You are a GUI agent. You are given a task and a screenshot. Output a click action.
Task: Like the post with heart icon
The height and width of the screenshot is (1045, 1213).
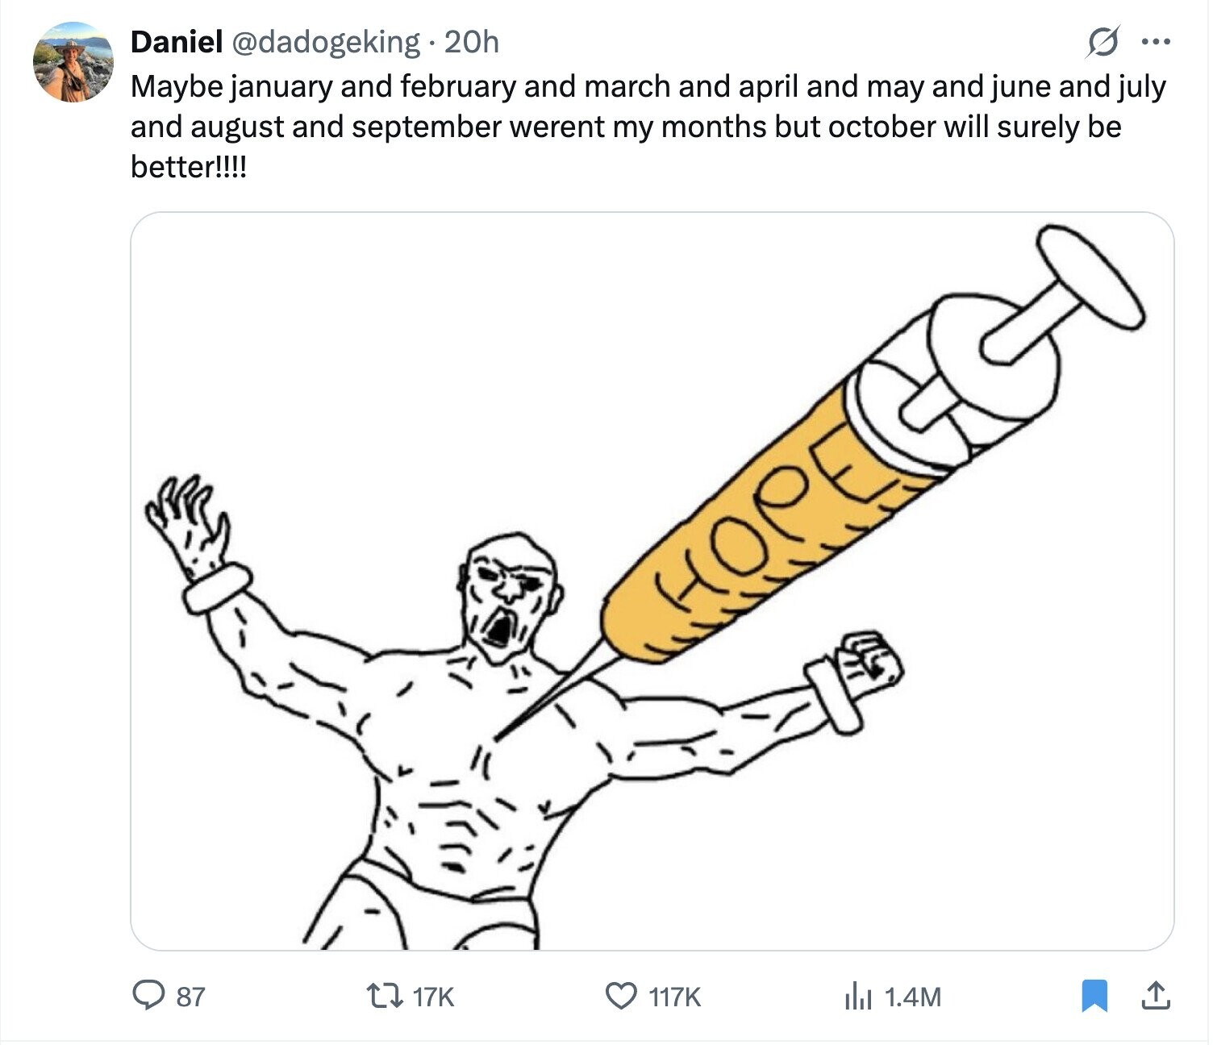[x=621, y=997]
